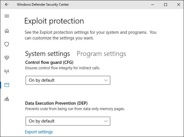Select App & browser control icon
Viewport: 184px width, 137px height.
7,85
